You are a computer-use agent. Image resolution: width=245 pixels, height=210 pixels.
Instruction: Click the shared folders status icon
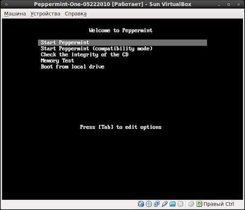pyautogui.click(x=172, y=204)
